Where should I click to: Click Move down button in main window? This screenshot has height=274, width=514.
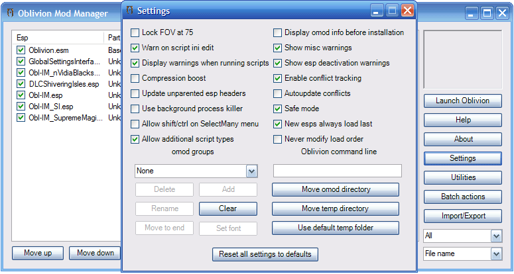tap(95, 253)
